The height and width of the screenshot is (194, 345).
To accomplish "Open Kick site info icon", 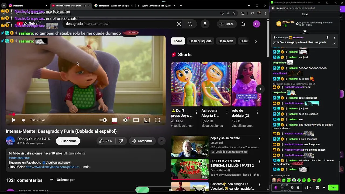I will pos(273,8).
